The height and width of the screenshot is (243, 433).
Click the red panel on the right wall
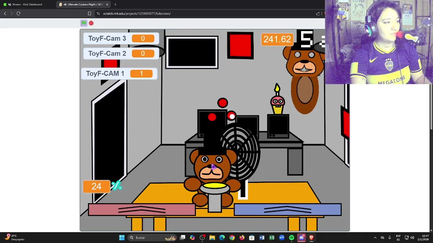[345, 123]
